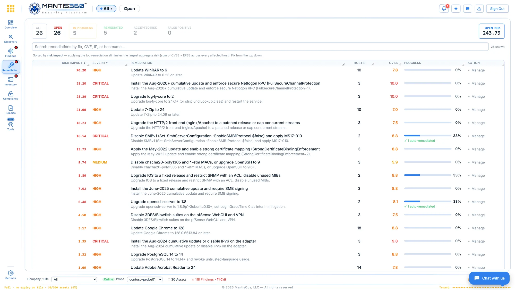Click Assets monitor icon in status bar
Screen dimensions: 515x290
click(x=169, y=279)
